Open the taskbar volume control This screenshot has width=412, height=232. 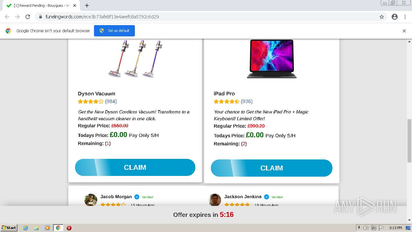click(x=366, y=228)
